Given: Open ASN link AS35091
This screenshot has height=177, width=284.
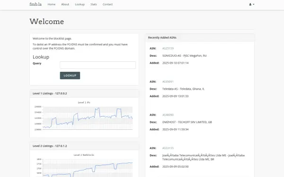Looking at the screenshot, I should point(168,82).
